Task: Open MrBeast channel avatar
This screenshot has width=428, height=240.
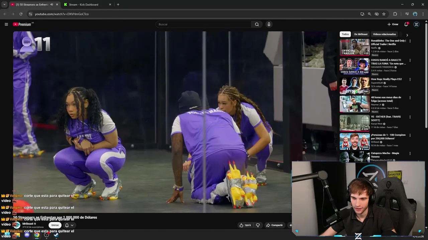Action: coord(16,225)
